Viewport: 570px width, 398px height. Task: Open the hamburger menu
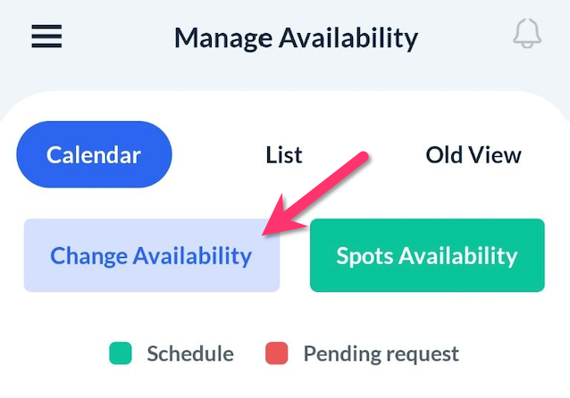(x=46, y=37)
